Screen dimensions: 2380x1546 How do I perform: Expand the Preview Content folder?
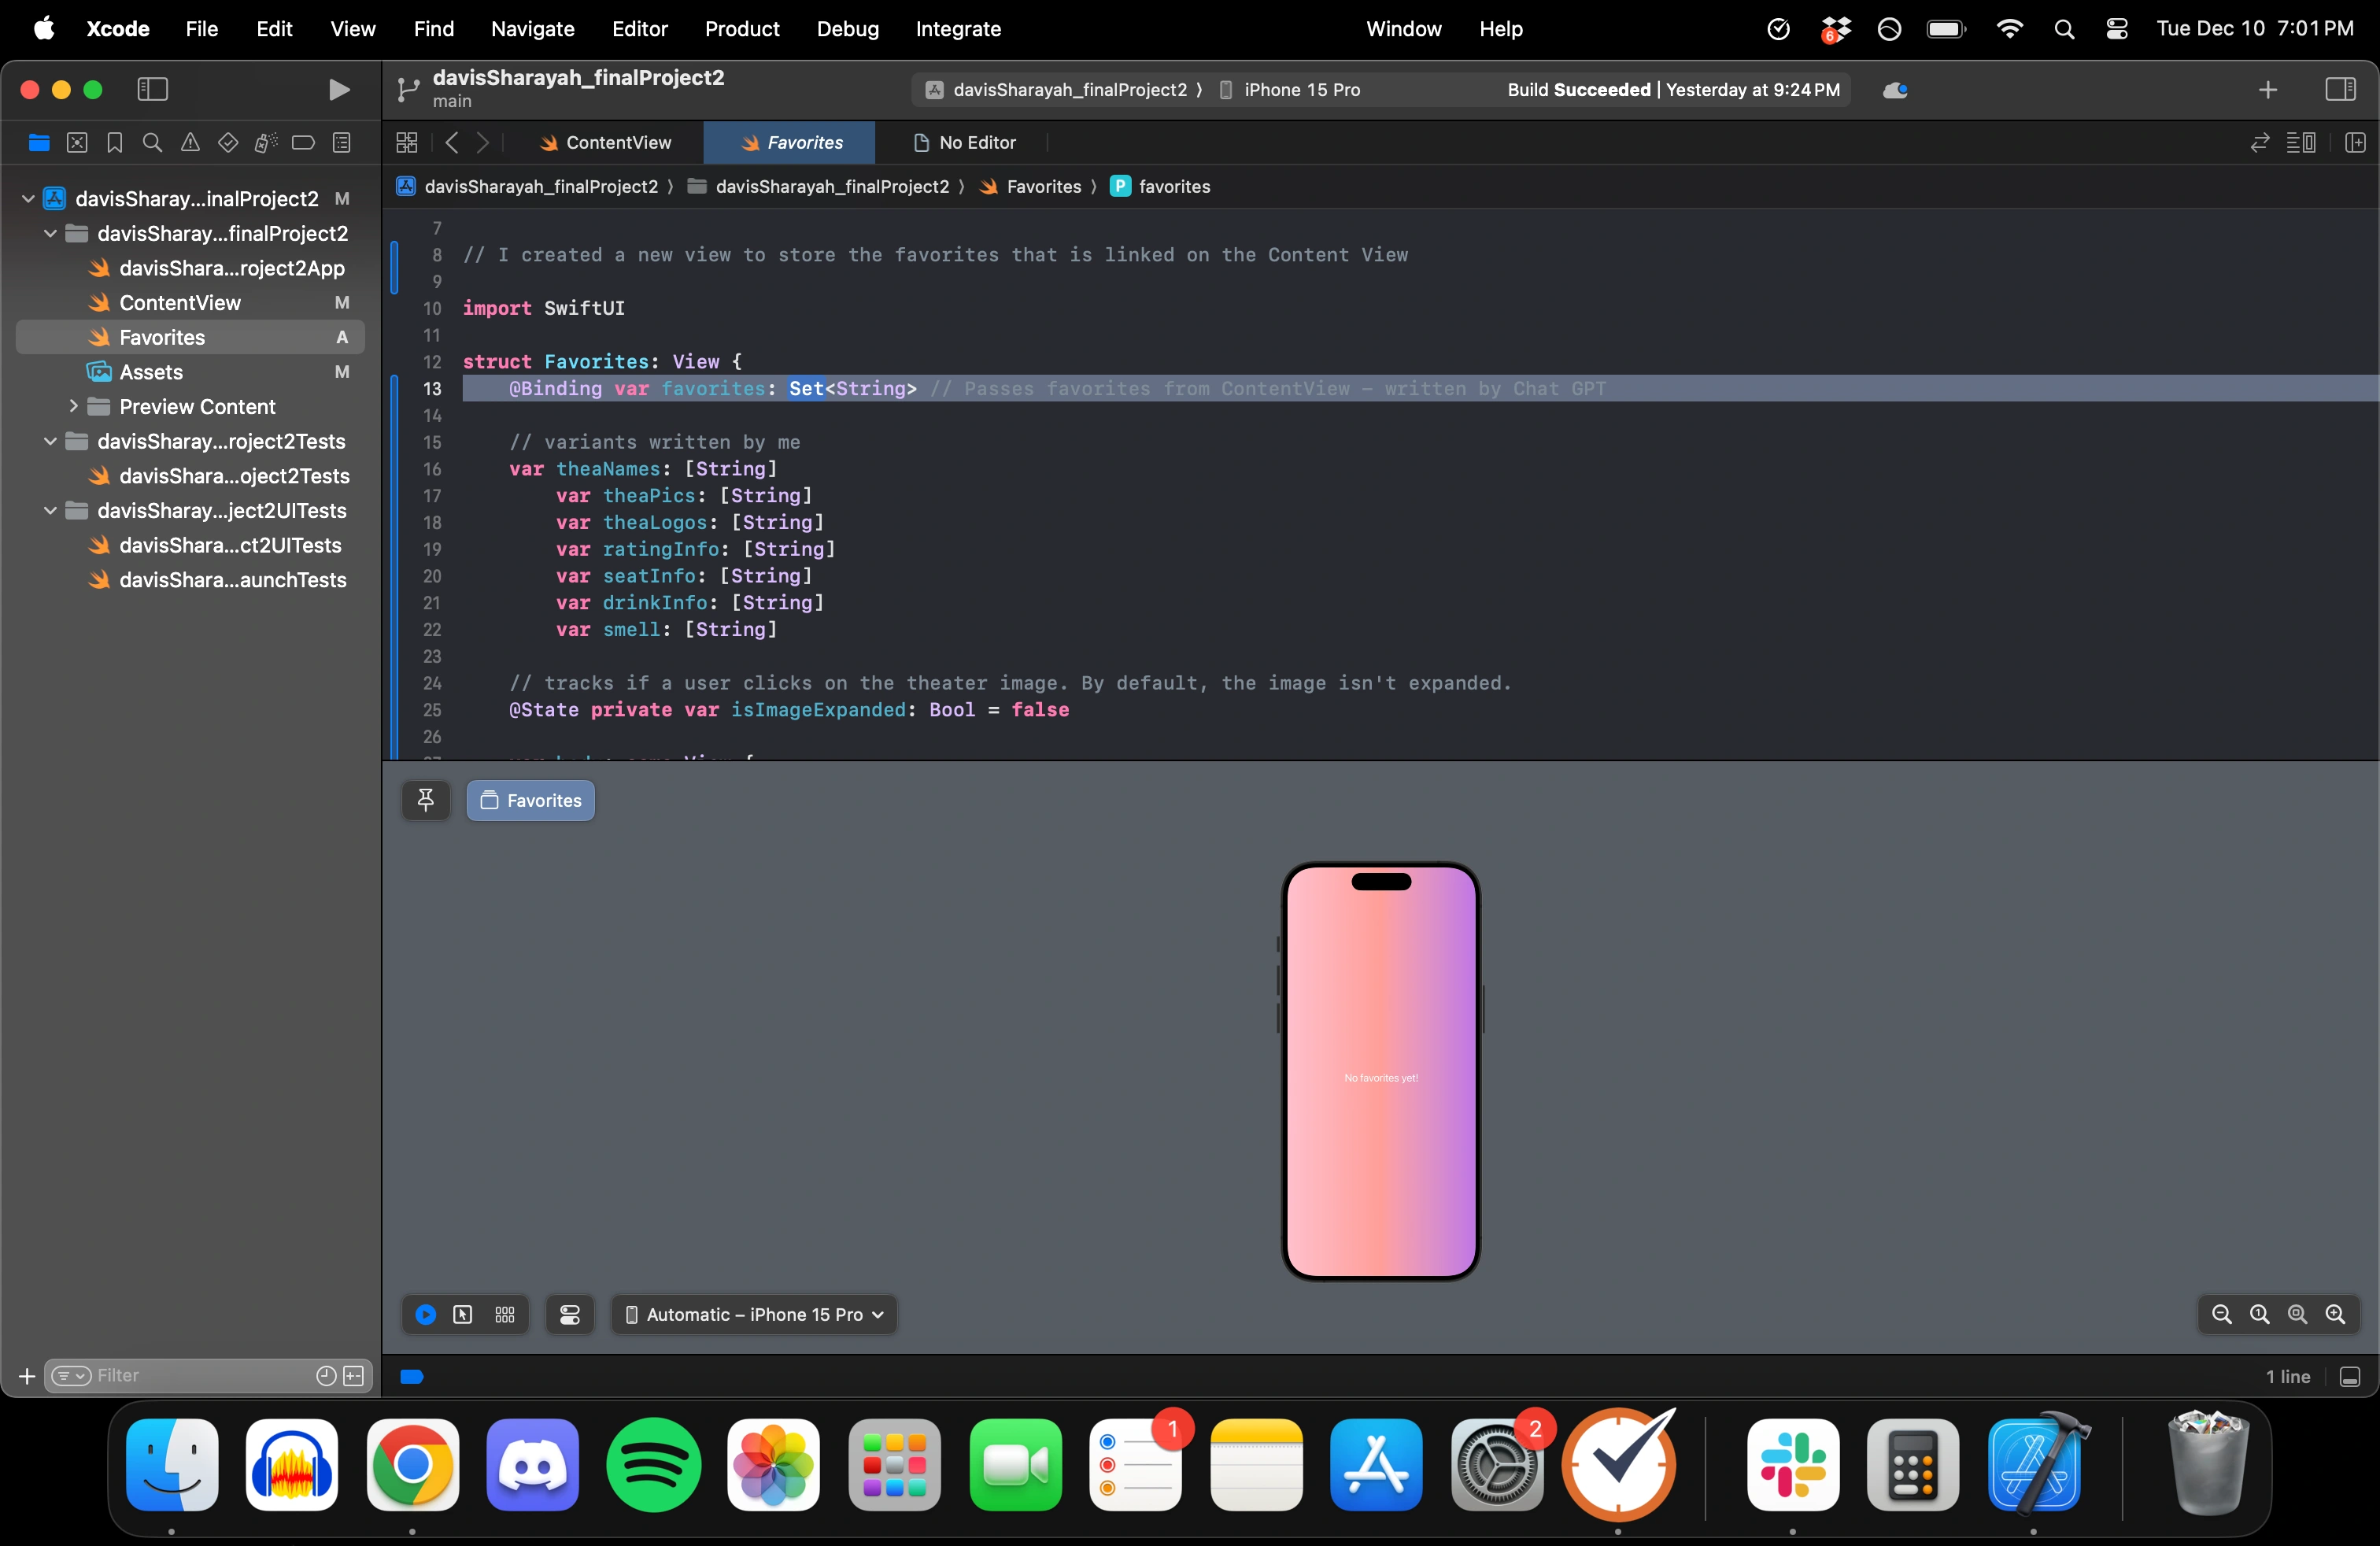(73, 406)
